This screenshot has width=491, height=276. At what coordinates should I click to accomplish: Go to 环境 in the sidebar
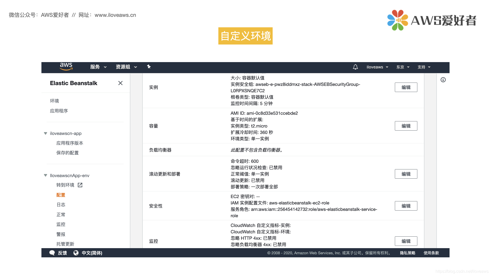coord(54,101)
